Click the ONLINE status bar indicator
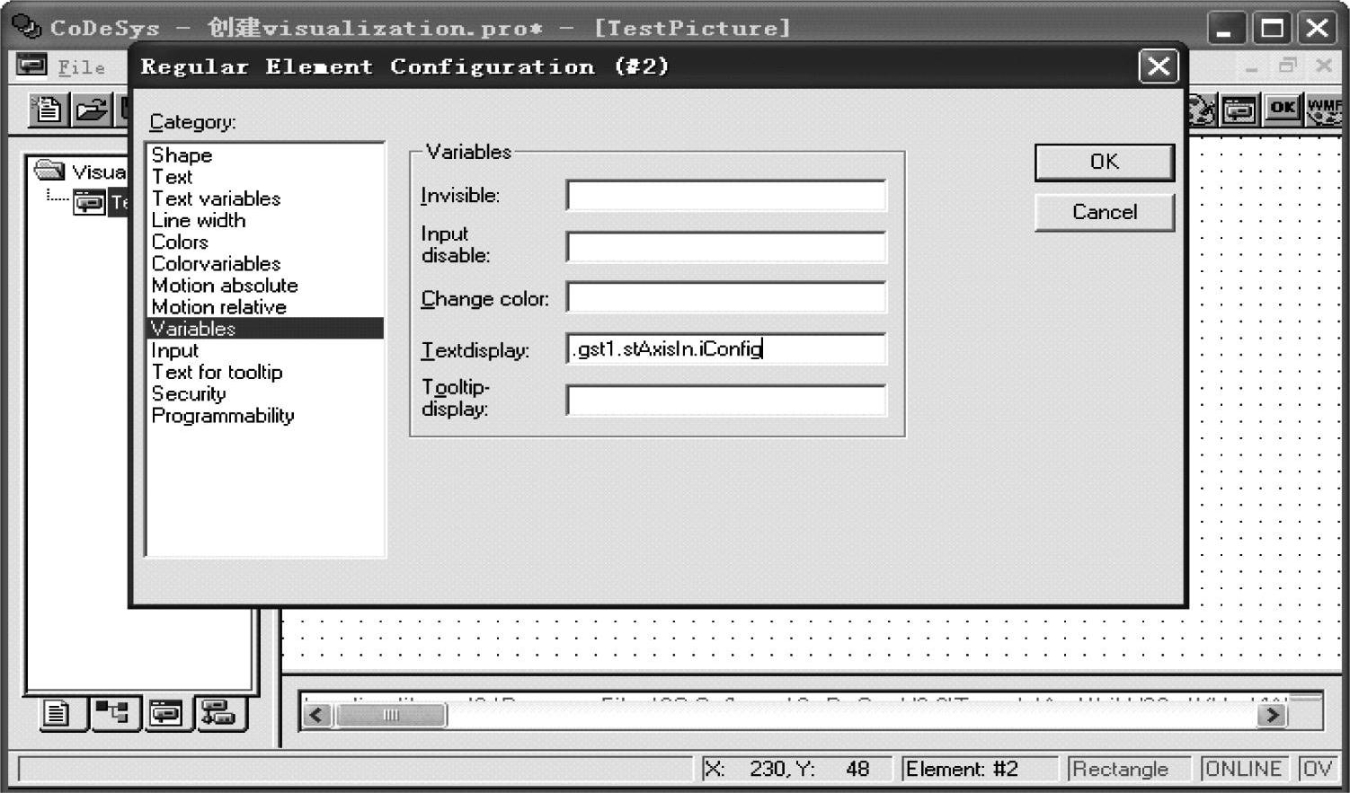The width and height of the screenshot is (1350, 793). [x=1243, y=769]
